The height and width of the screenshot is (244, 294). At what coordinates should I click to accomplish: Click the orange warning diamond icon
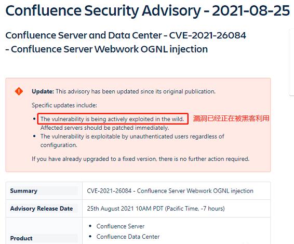coord(19,91)
